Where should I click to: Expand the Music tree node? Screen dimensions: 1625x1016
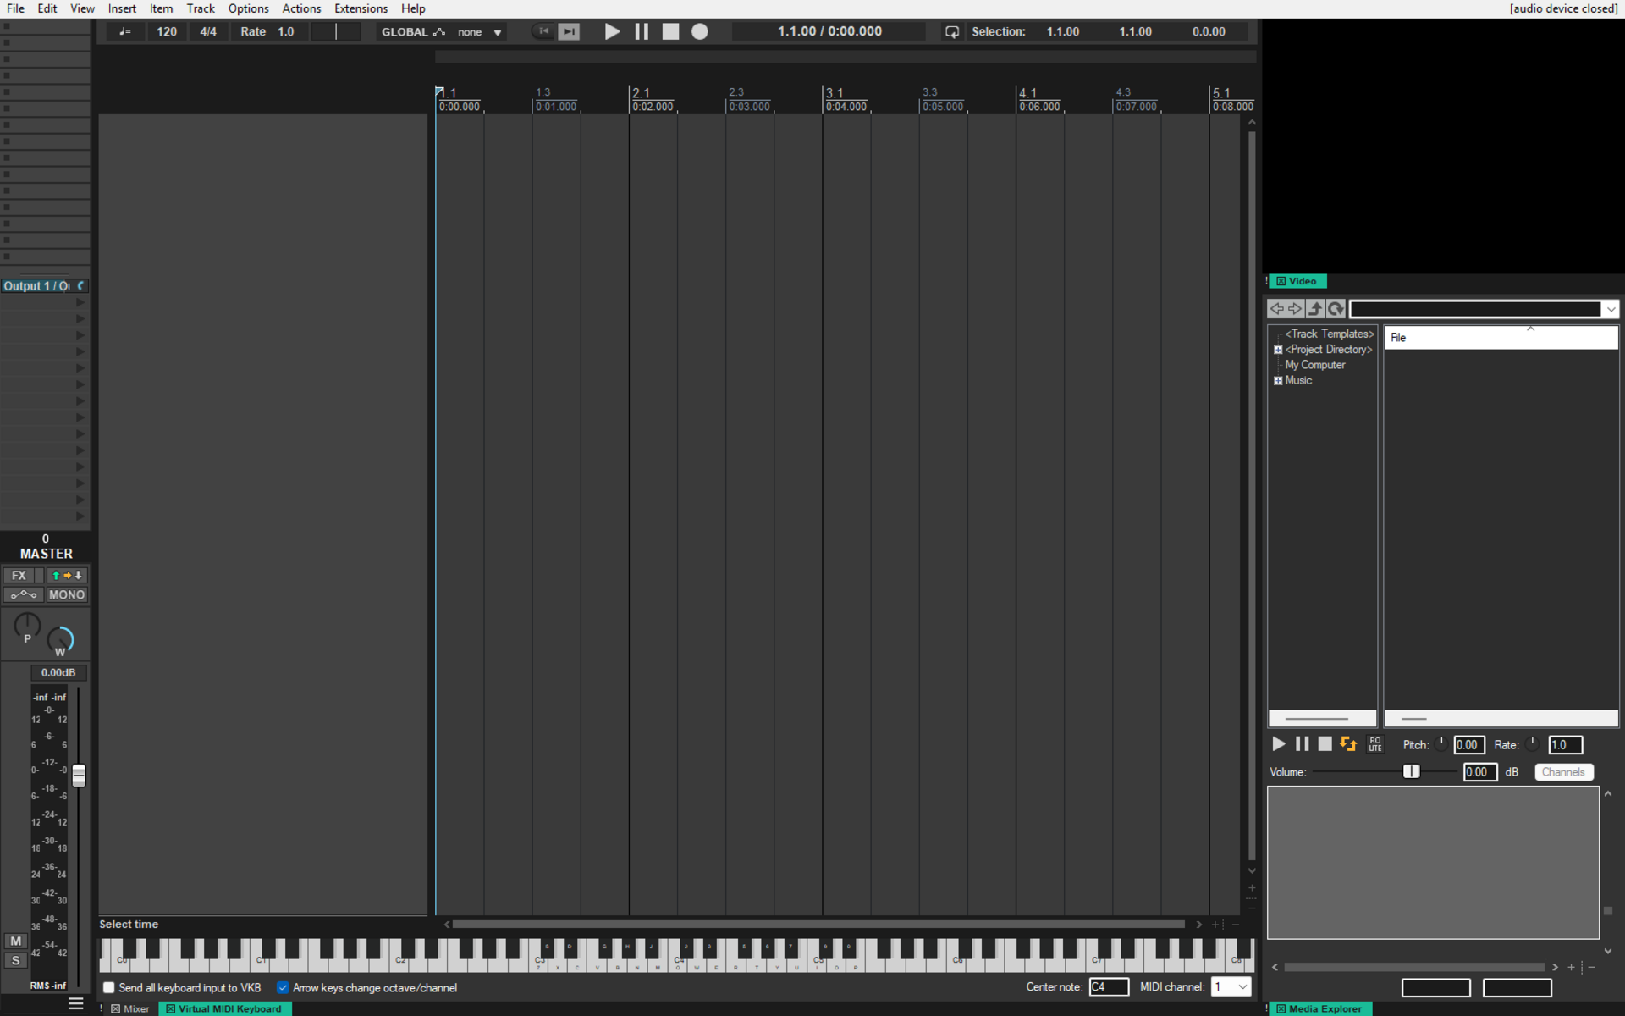click(x=1278, y=381)
